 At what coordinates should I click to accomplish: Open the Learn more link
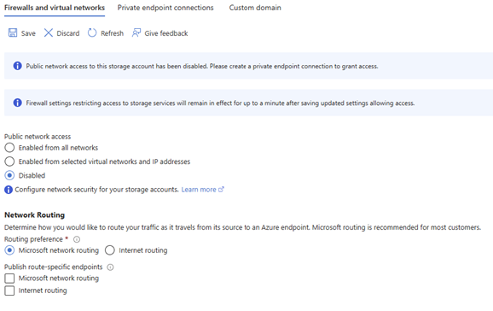point(199,190)
